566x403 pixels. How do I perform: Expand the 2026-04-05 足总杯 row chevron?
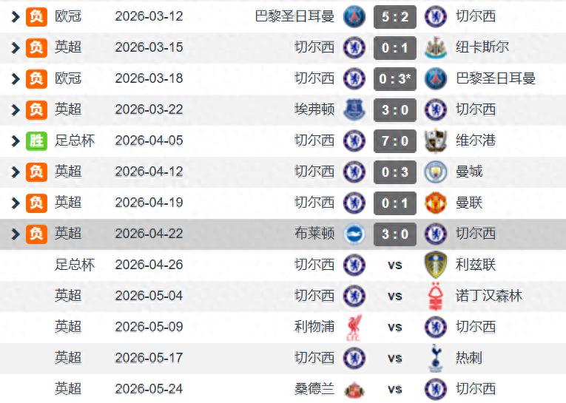tap(15, 140)
